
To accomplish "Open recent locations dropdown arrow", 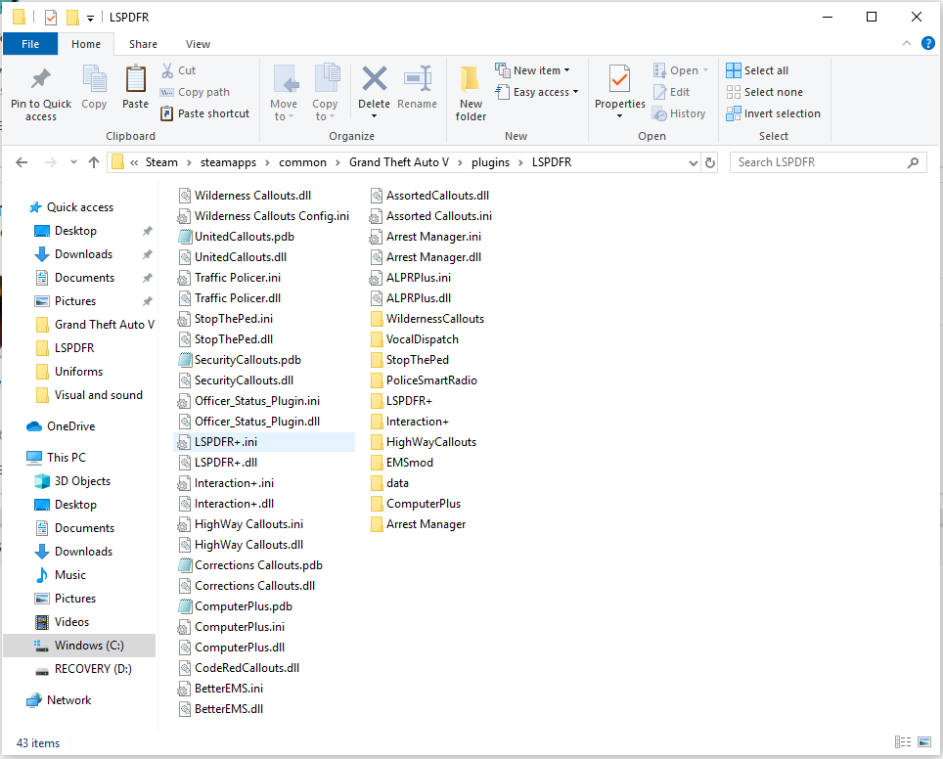I will tap(73, 162).
